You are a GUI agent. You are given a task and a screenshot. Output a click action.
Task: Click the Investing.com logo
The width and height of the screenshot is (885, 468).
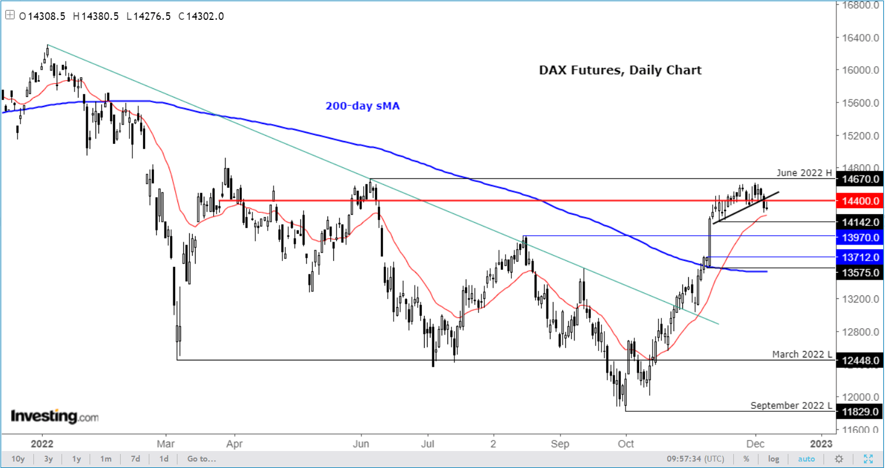pos(54,417)
